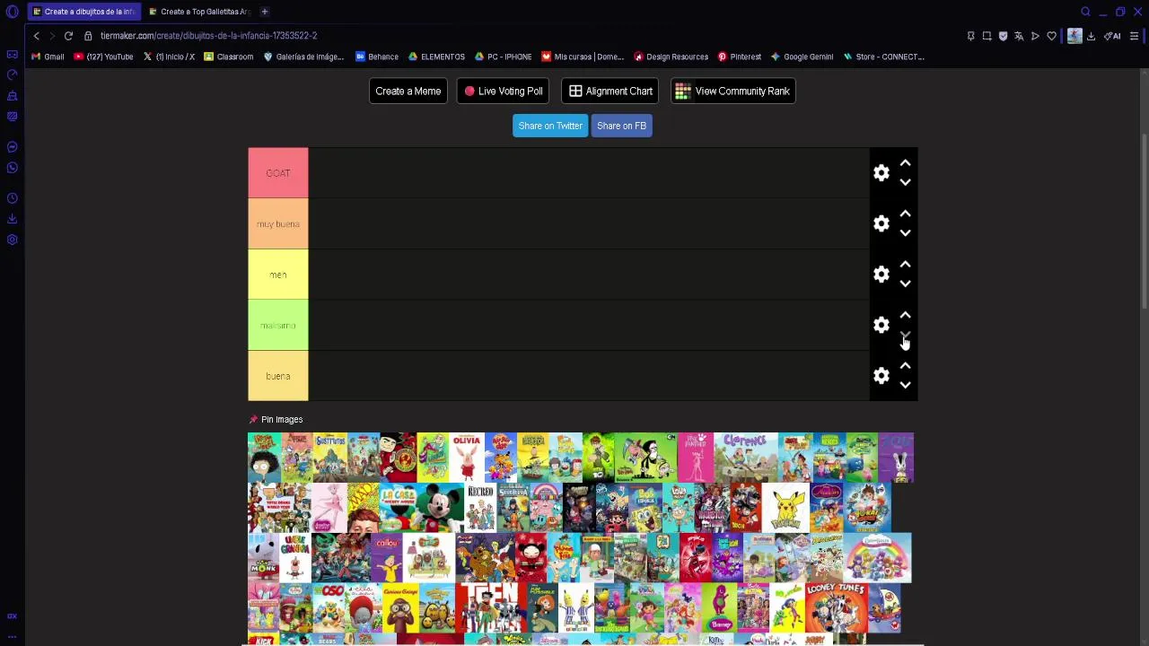Open settings gear for meh tier
The image size is (1149, 646).
(x=881, y=275)
